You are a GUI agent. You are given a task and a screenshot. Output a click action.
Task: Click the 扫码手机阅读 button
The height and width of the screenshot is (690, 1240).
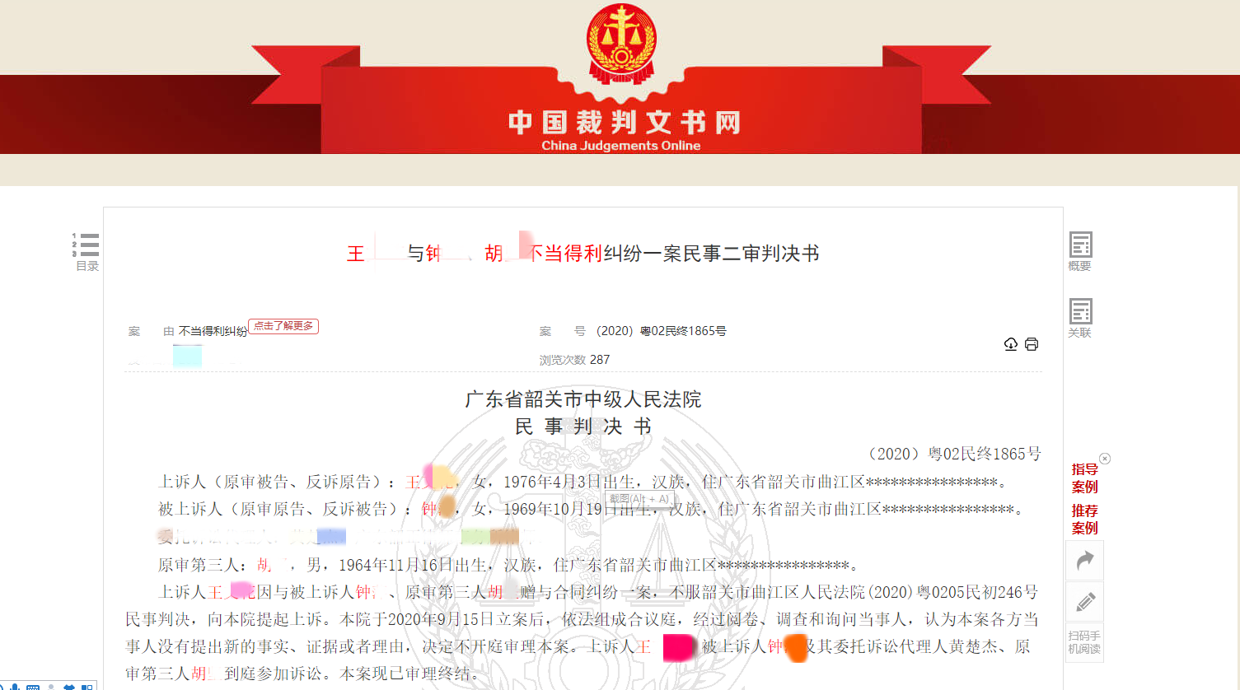tap(1084, 642)
